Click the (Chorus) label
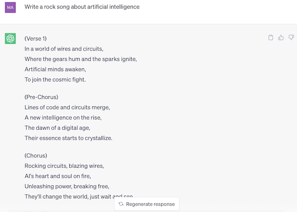This screenshot has height=212, width=297. [x=36, y=155]
